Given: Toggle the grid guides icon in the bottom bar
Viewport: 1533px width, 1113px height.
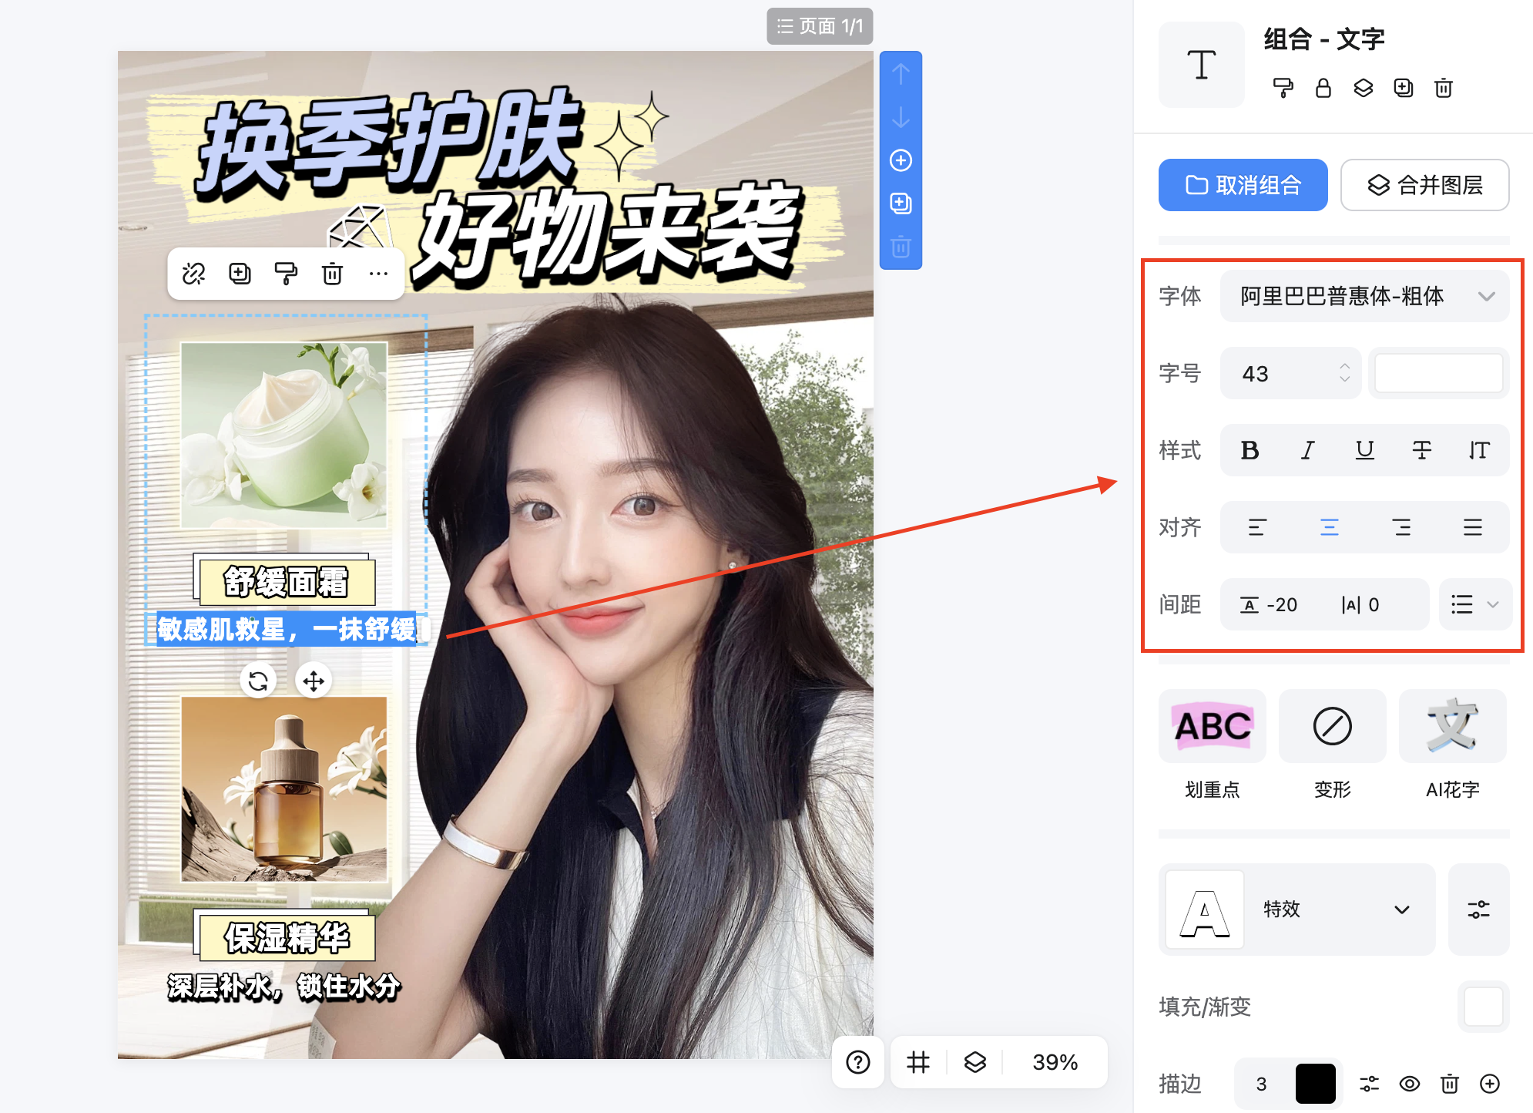Looking at the screenshot, I should (x=918, y=1062).
